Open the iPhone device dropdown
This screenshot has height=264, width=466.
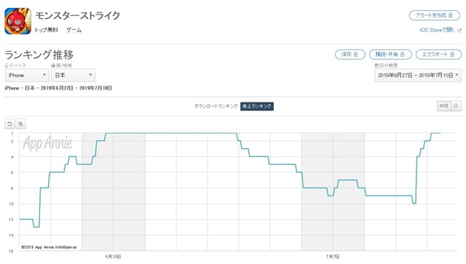(x=27, y=76)
